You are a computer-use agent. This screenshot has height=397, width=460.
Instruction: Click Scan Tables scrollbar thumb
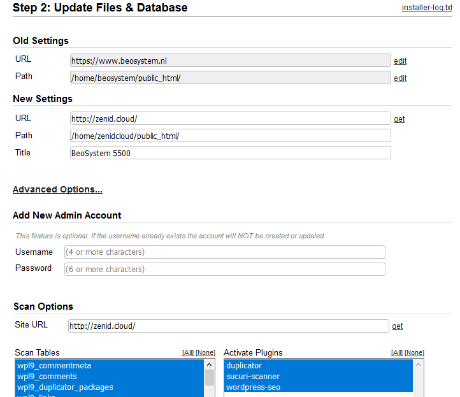coord(209,378)
